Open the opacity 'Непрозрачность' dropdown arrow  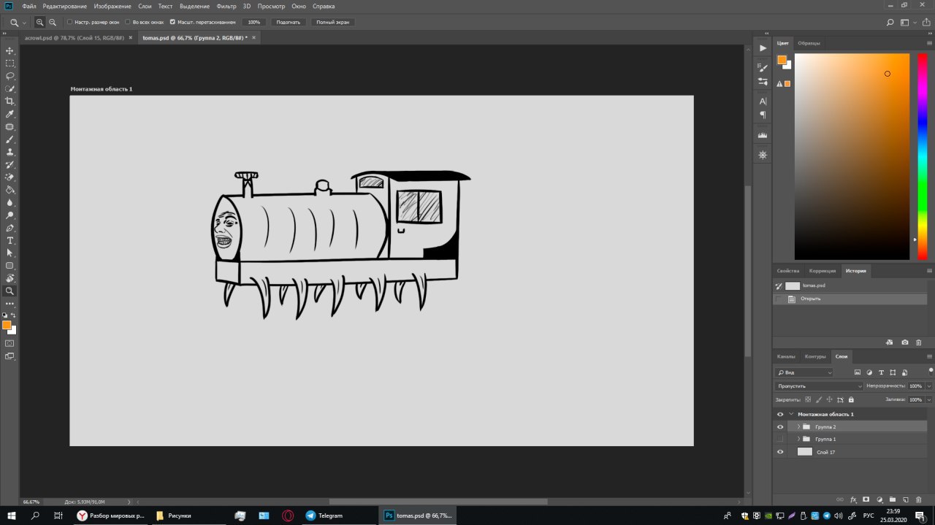928,386
